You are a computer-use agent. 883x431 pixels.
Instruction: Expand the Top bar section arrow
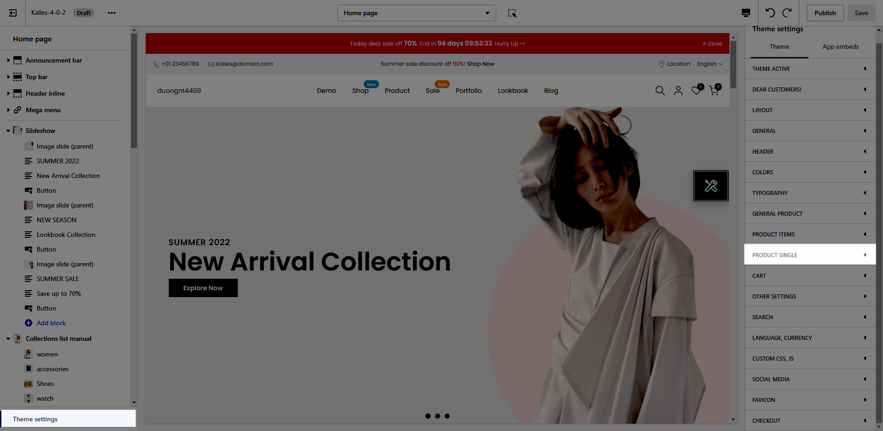pos(8,77)
